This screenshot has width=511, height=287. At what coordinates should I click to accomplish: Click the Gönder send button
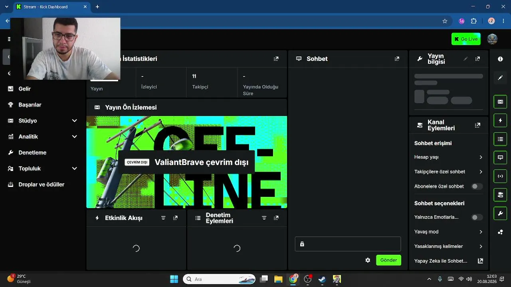(x=388, y=260)
